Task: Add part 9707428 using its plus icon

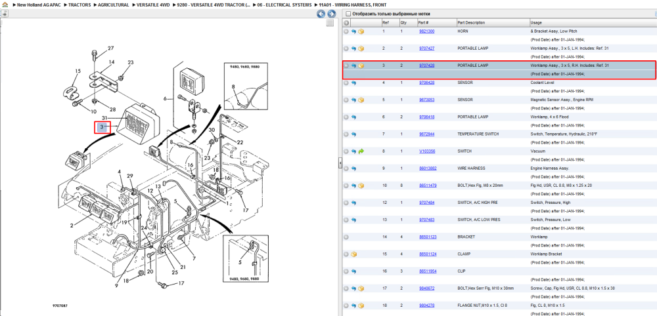Action: click(346, 66)
